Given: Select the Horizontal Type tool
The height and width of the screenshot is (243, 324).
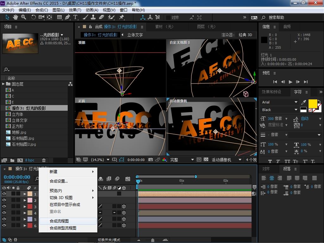Looking at the screenshot, I should point(75,17).
